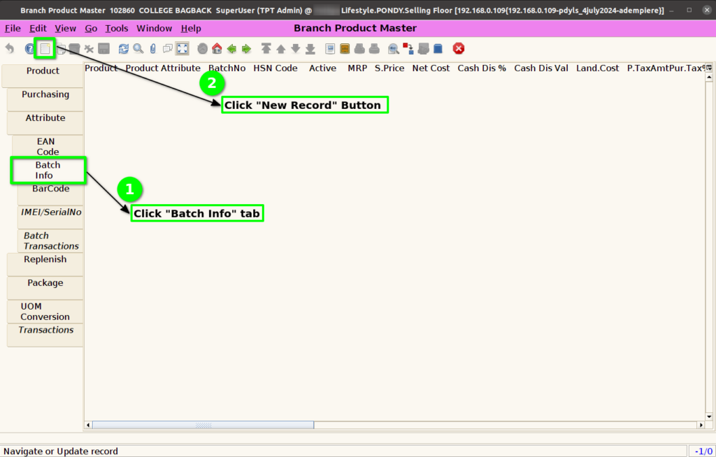Click the horizontal scrollbar right arrow
The height and width of the screenshot is (457, 716).
point(701,425)
